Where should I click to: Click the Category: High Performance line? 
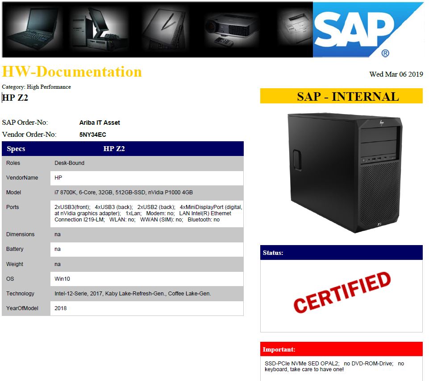pyautogui.click(x=36, y=87)
